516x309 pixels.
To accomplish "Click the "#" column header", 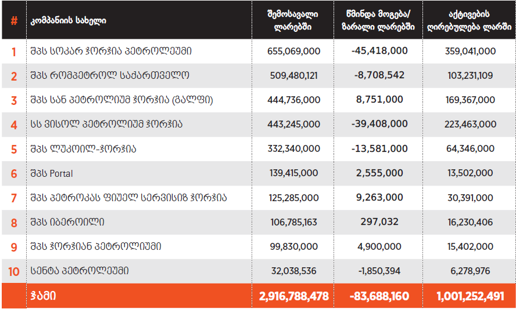I will pos(14,21).
